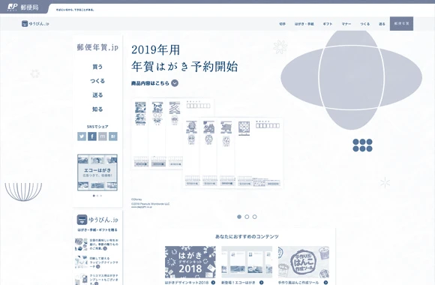Select the third hero carousel indicator dot

coord(255,217)
